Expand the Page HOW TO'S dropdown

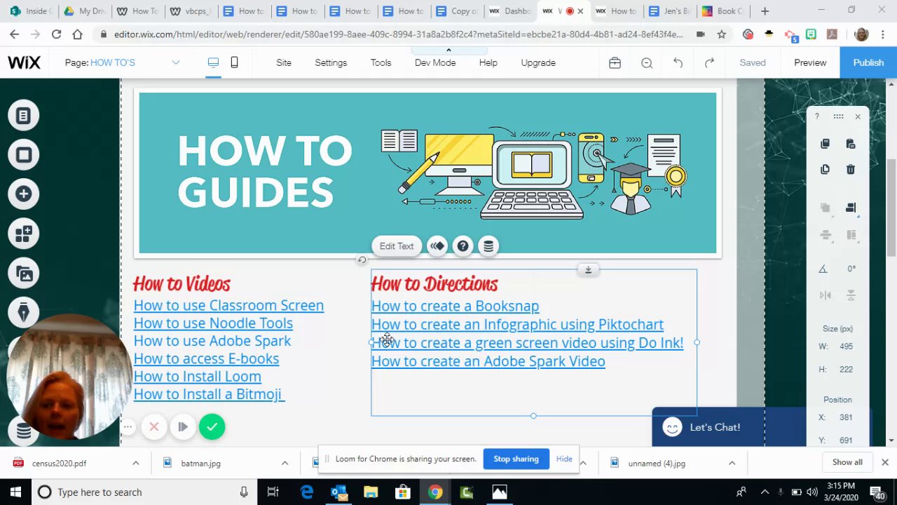pyautogui.click(x=176, y=62)
